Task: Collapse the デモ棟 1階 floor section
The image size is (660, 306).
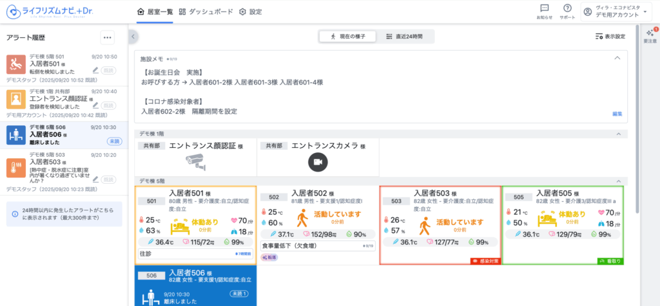Action: click(x=619, y=134)
